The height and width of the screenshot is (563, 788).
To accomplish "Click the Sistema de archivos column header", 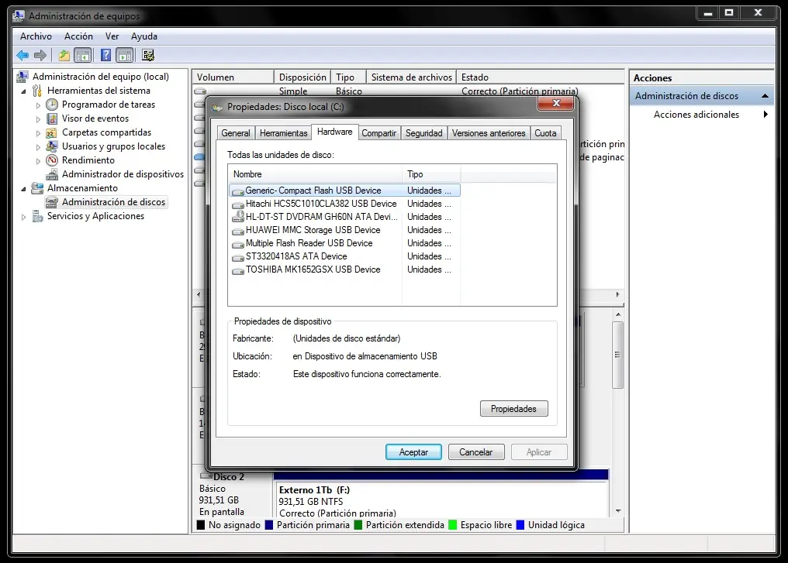I will pos(412,77).
